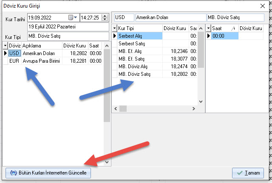The width and height of the screenshot is (272, 183).
Task: Open the Kur Tipi grid column selector
Action: (114, 28)
